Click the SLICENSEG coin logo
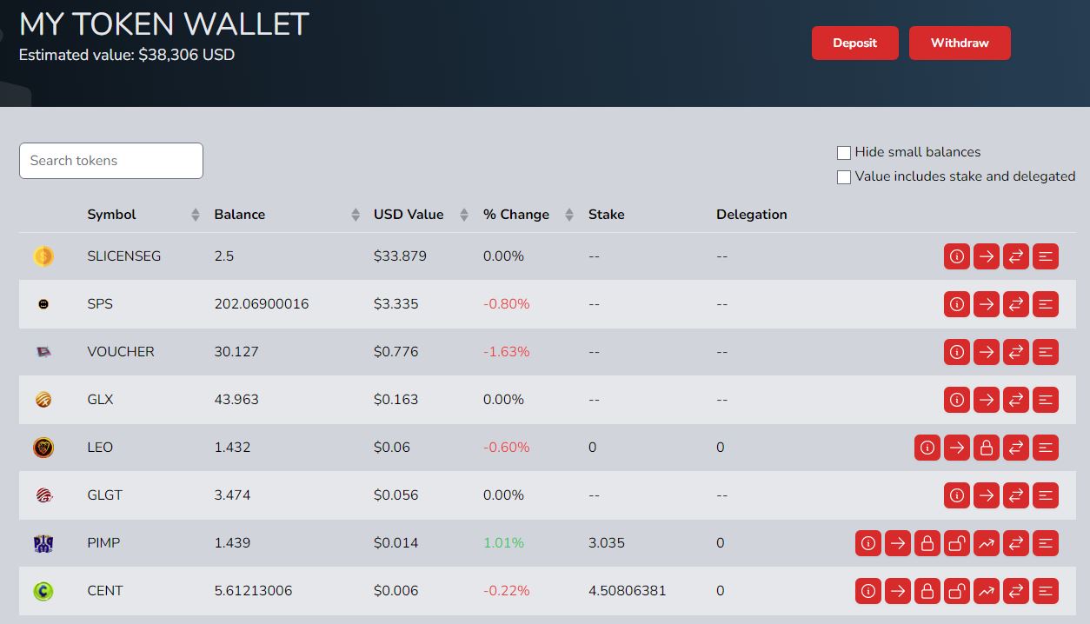This screenshot has height=624, width=1090. pos(43,256)
